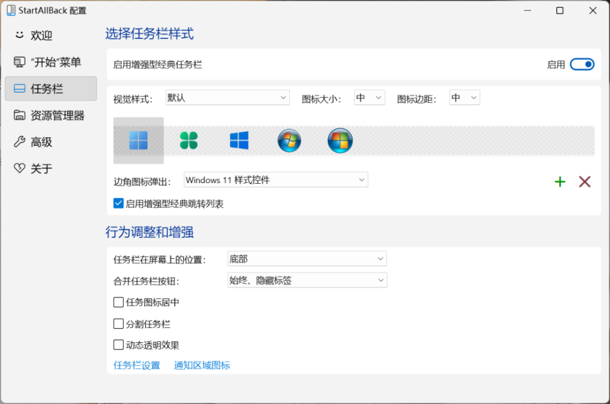The image size is (610, 404).
Task: Click the red X remove icon
Action: coord(585,182)
